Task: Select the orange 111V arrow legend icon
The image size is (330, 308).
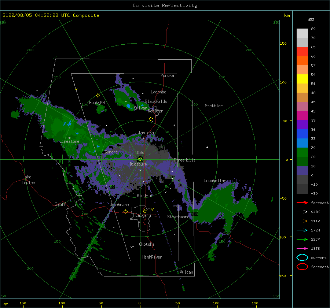Action: click(x=302, y=221)
